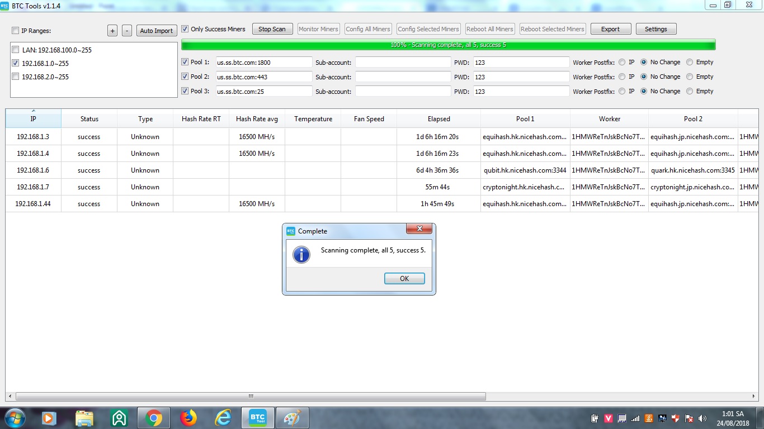
Task: Click the touchpad tray icon
Action: tap(622, 418)
